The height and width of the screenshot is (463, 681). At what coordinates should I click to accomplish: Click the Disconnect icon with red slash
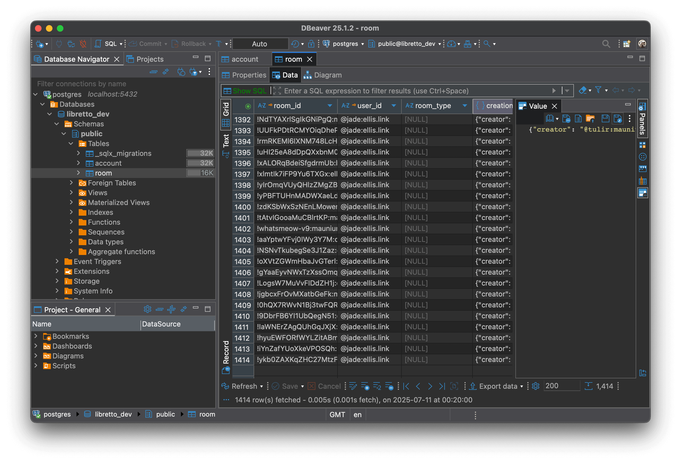83,44
